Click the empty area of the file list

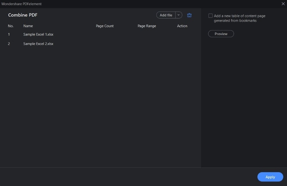101,108
